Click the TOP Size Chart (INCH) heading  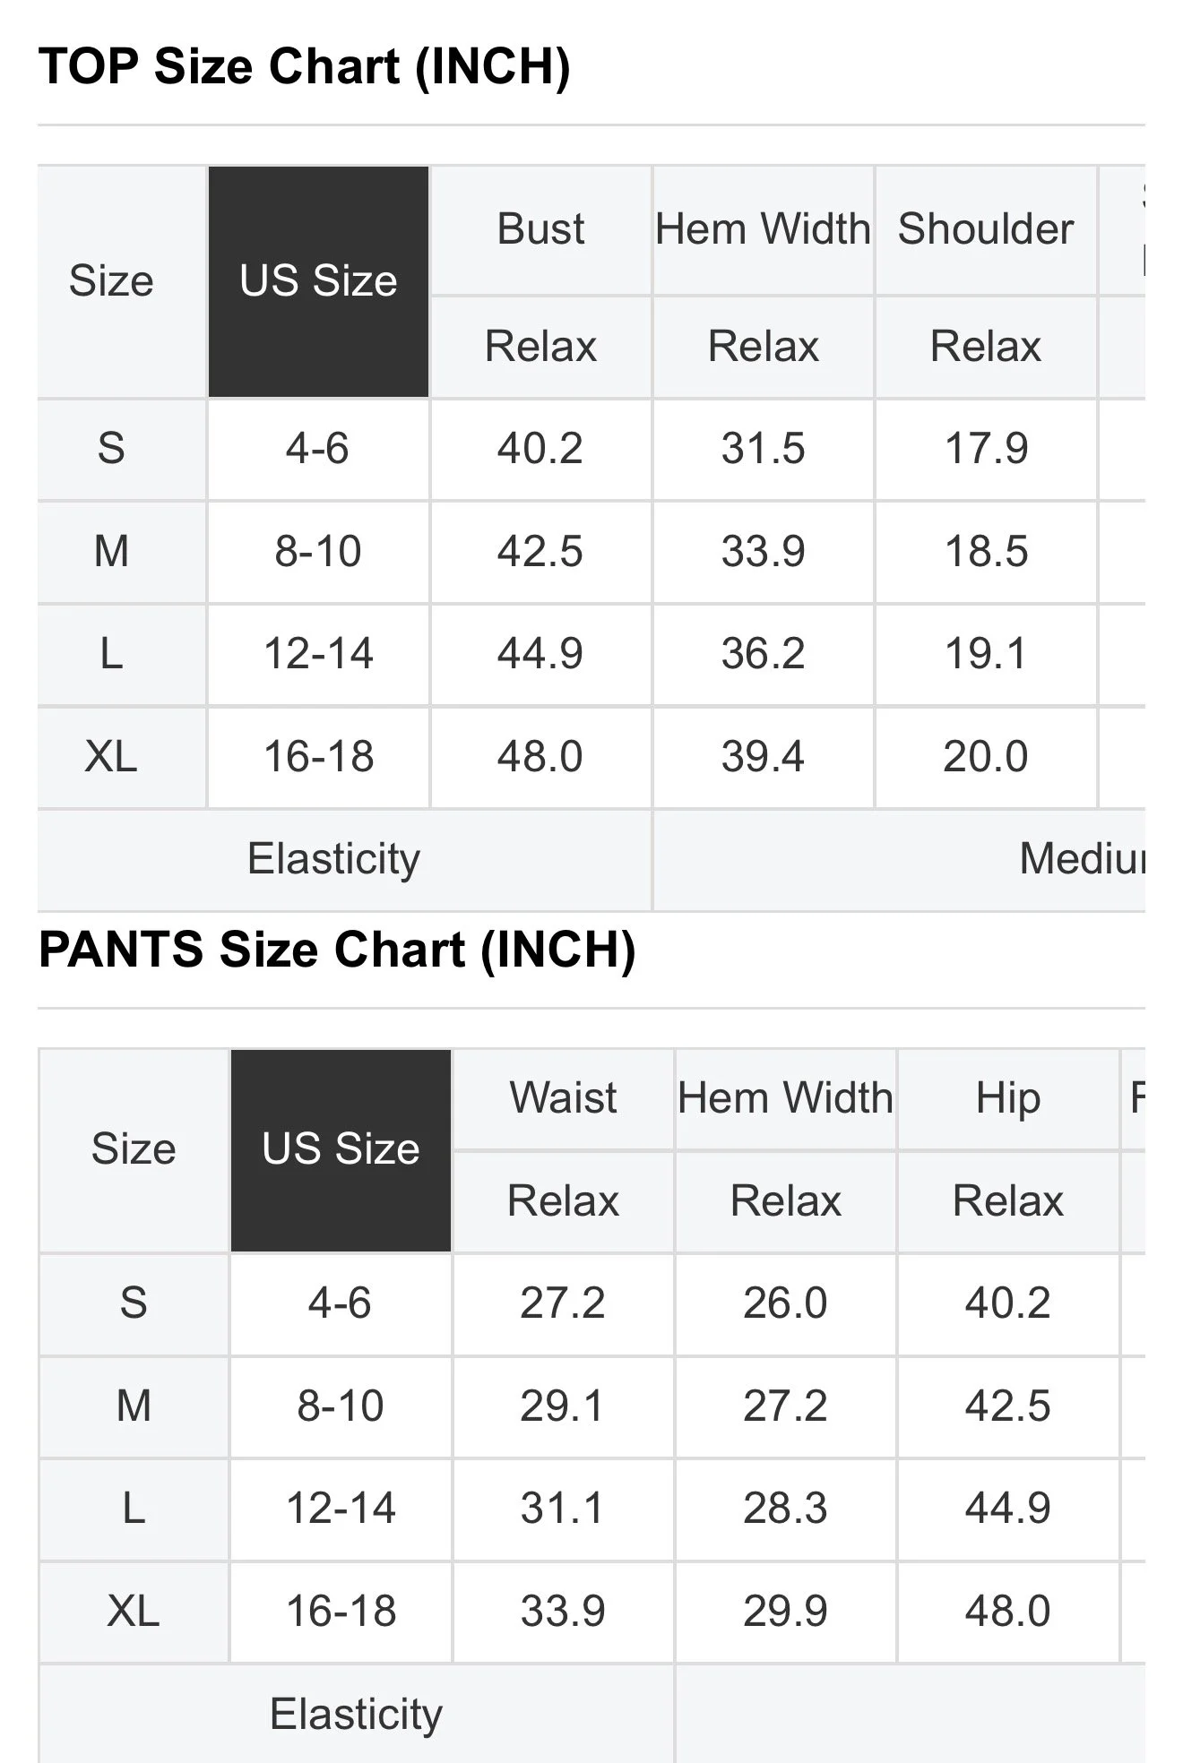click(304, 67)
